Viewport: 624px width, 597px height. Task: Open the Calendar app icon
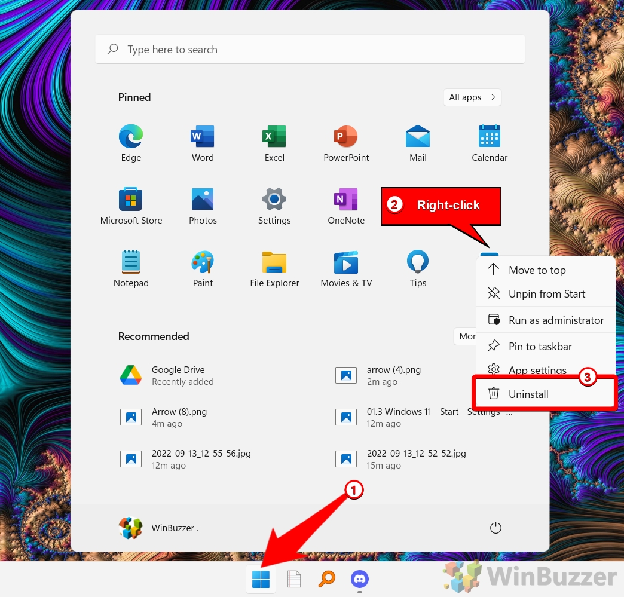[x=489, y=143]
